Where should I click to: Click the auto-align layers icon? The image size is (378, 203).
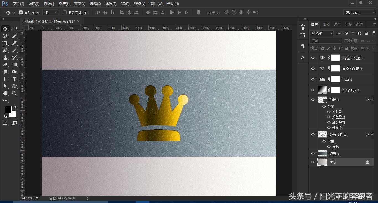click(198, 12)
